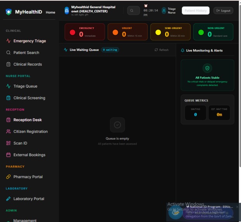The image size is (241, 222).
Task: Open Patient History
Action: (196, 10)
